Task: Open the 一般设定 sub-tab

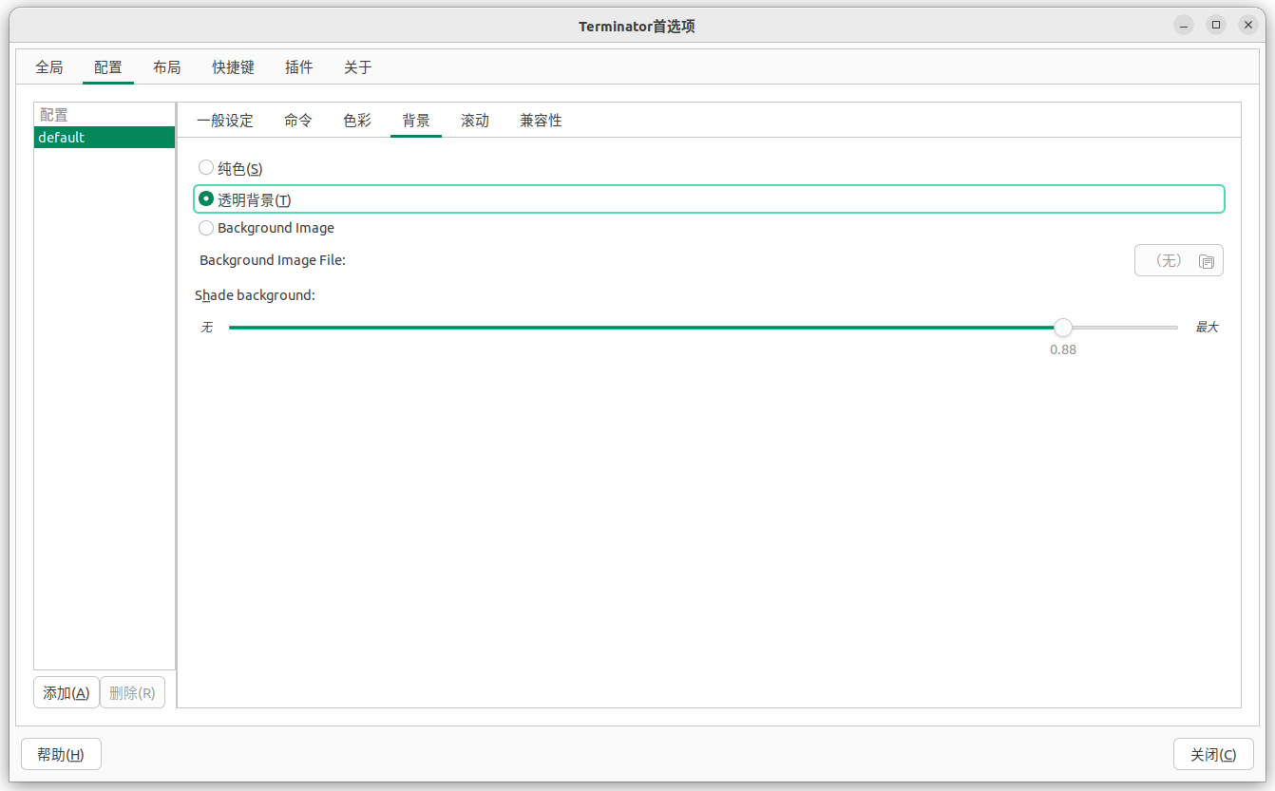Action: tap(225, 121)
